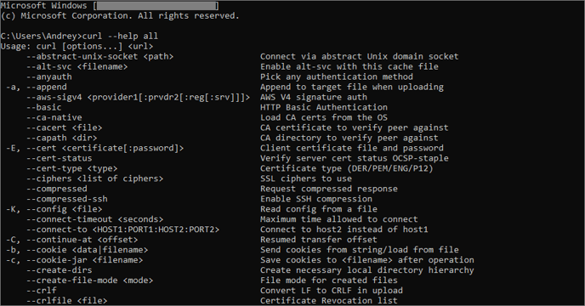This screenshot has height=306, width=585.
Task: Click the --ciphers <list of ciphers> option
Action: point(94,178)
